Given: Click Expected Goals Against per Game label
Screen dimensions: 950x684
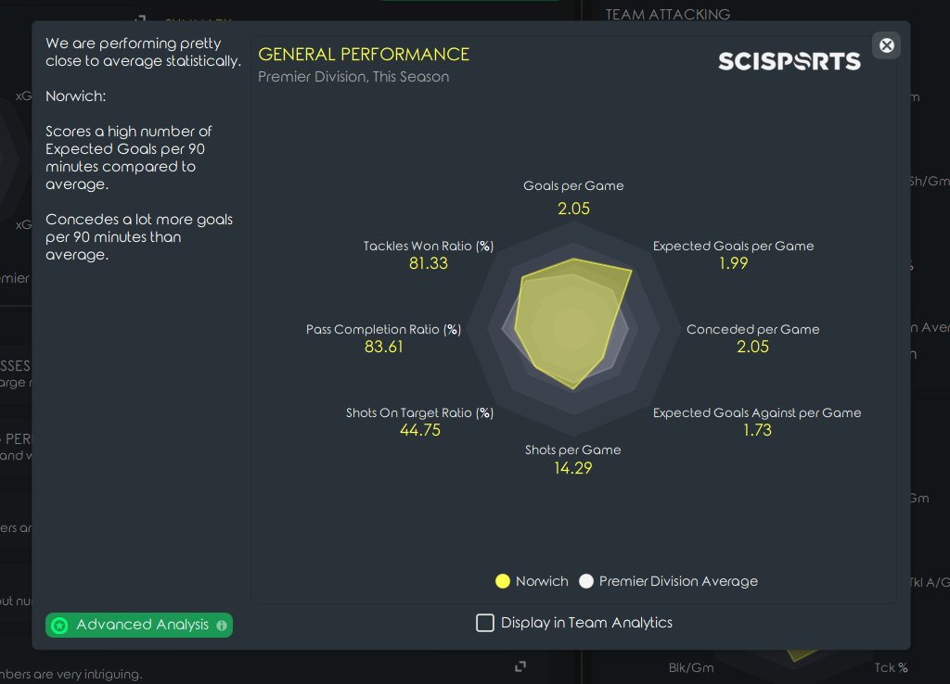Looking at the screenshot, I should coord(757,412).
